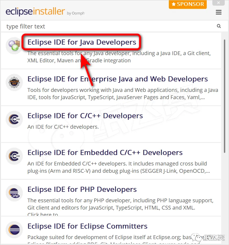Select Eclipse IDE for Enterprise Java and Web Developers
Image resolution: width=229 pixels, height=245 pixels.
(118, 79)
